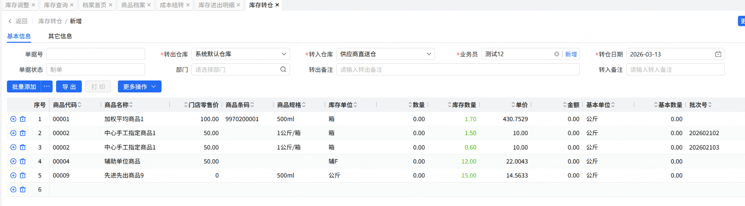The image size is (745, 206).
Task: Click the 转出备注 input field
Action: pos(458,69)
